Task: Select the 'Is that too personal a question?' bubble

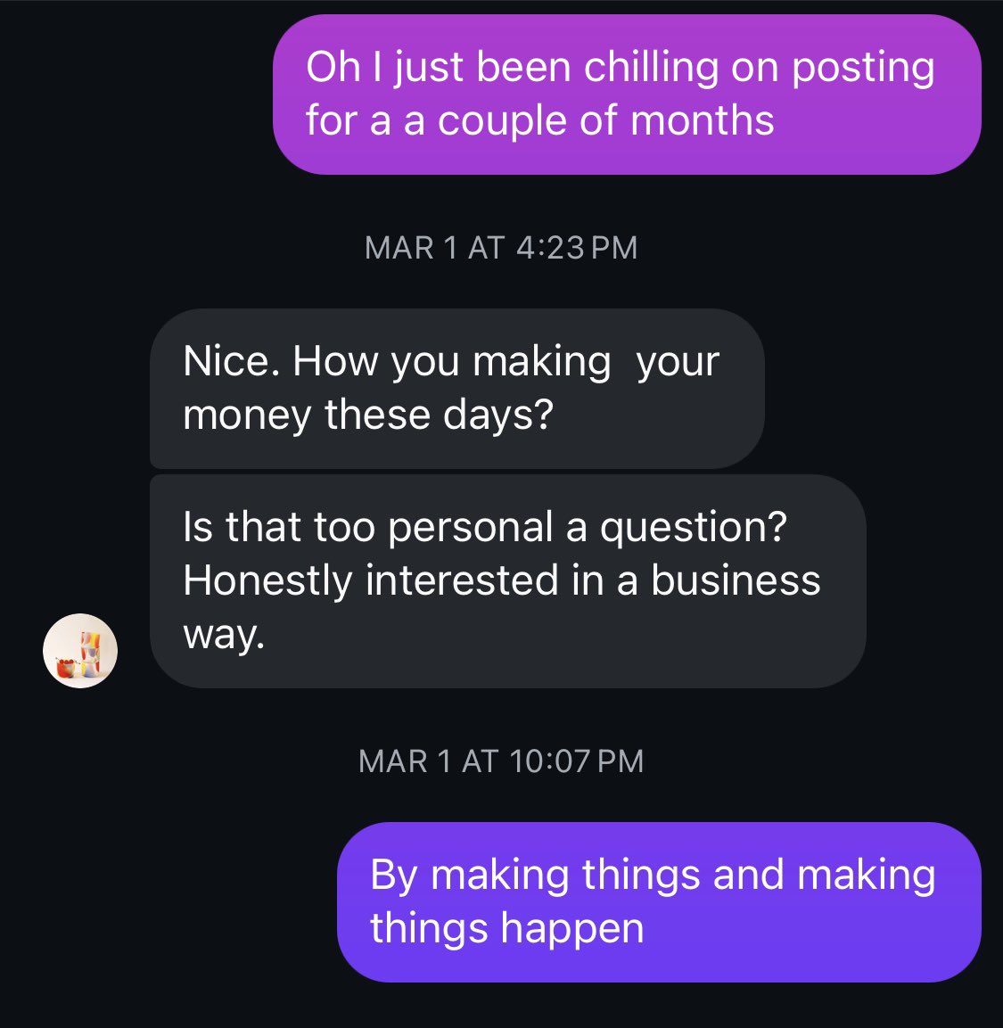Action: [x=508, y=581]
